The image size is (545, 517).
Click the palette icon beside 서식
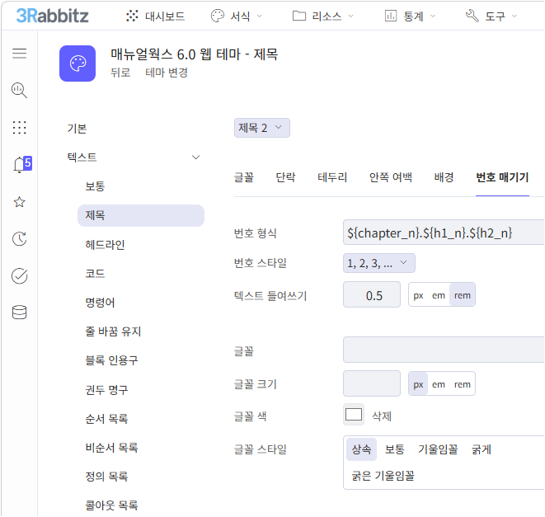tap(218, 16)
